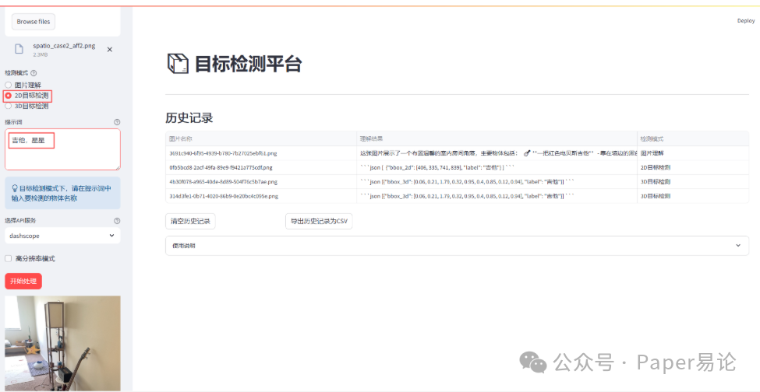760x392 pixels.
Task: Open the Deploy menu
Action: click(x=746, y=21)
